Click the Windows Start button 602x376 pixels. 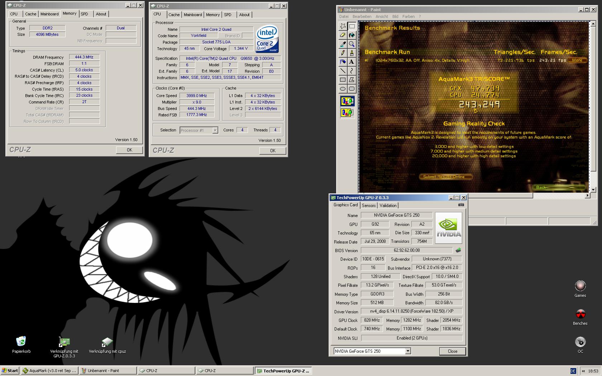(x=10, y=371)
